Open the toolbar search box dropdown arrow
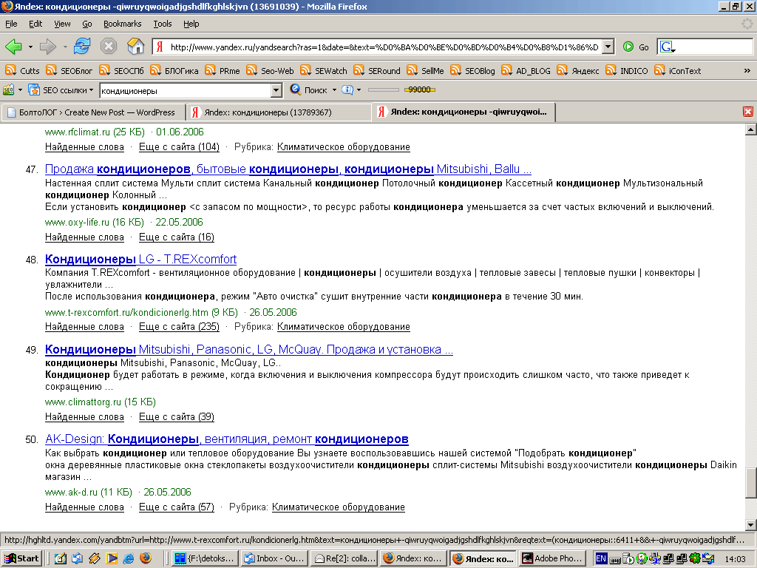This screenshot has height=568, width=757. click(276, 90)
